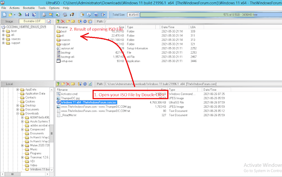The height and width of the screenshot is (177, 282).
Task: Open the Bootable menu
Action: [29, 8]
